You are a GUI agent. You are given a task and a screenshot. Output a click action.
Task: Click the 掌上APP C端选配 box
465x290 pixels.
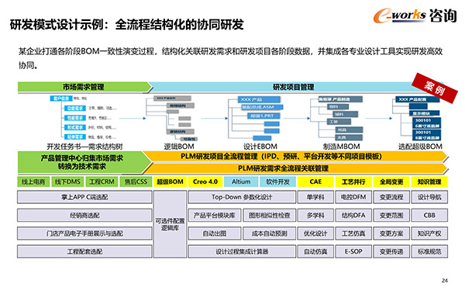[x=84, y=197]
